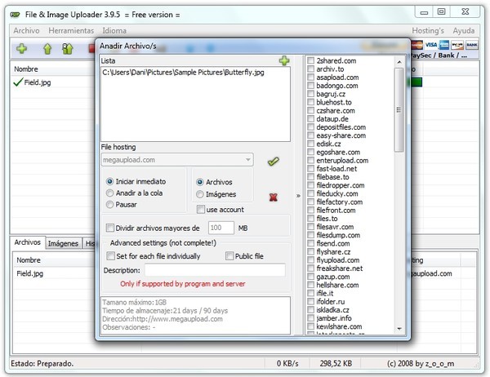Tick the filedropper.com checkbox
490x377 pixels.
click(310, 185)
